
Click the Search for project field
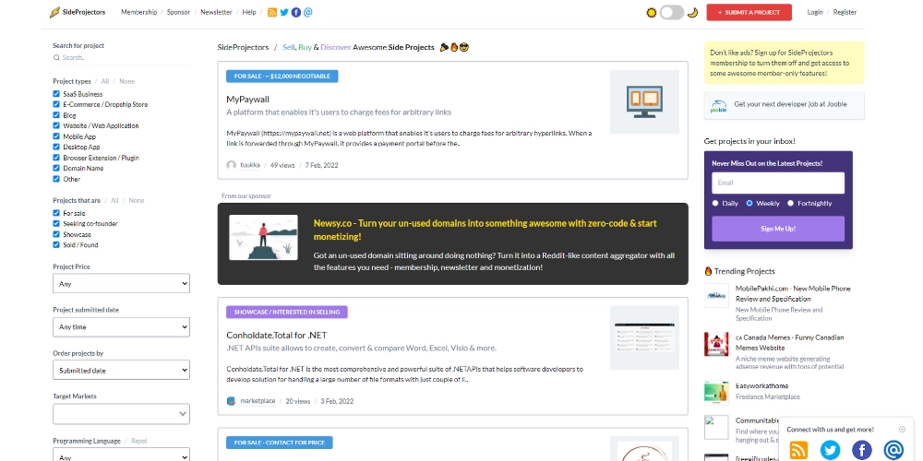click(x=121, y=57)
